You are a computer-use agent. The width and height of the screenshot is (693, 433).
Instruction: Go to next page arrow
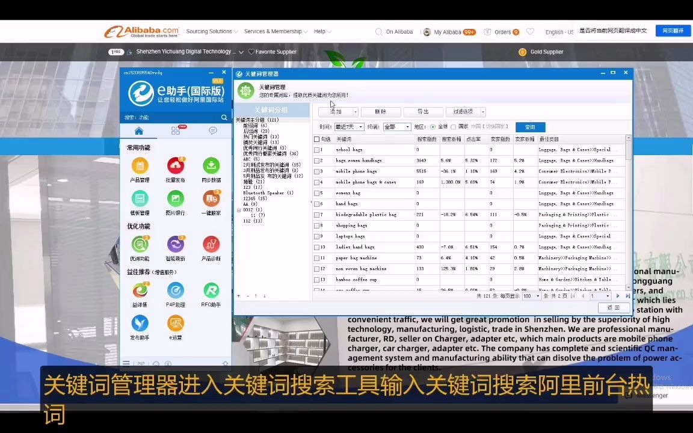[x=617, y=296]
